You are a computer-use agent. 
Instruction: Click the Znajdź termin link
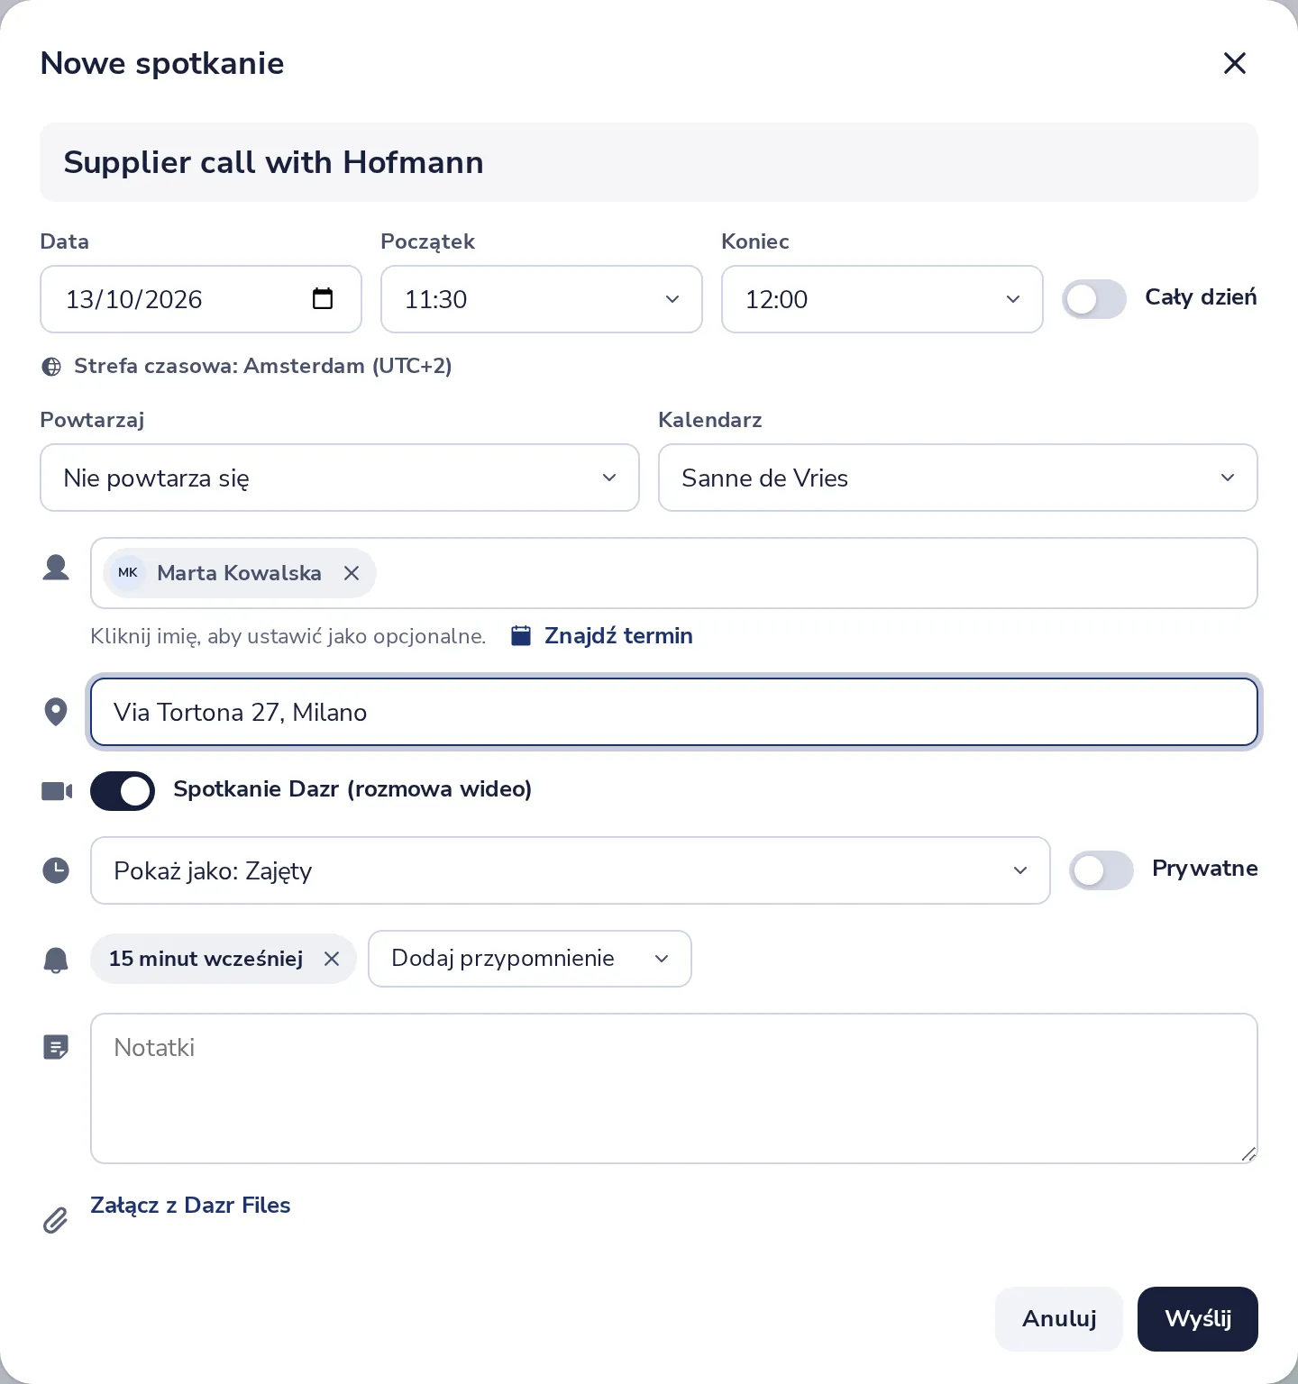(x=618, y=635)
